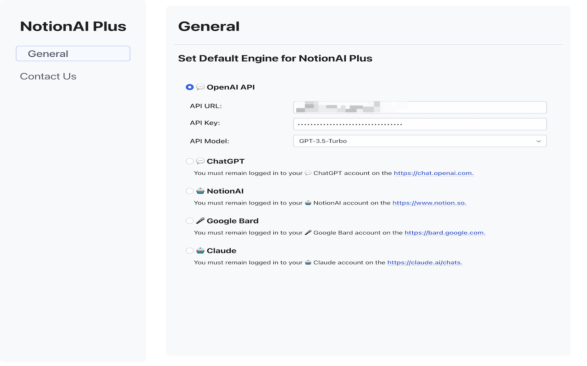Click the ChatGPT chat bubble icon
Image resolution: width=587 pixels, height=366 pixels.
pos(200,161)
